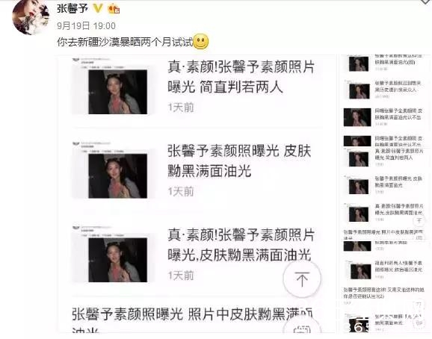Open headline 真·素颜!张馨予素颜照片曝光,皮肤黝黑满面油光
432x339 pixels.
(x=241, y=245)
